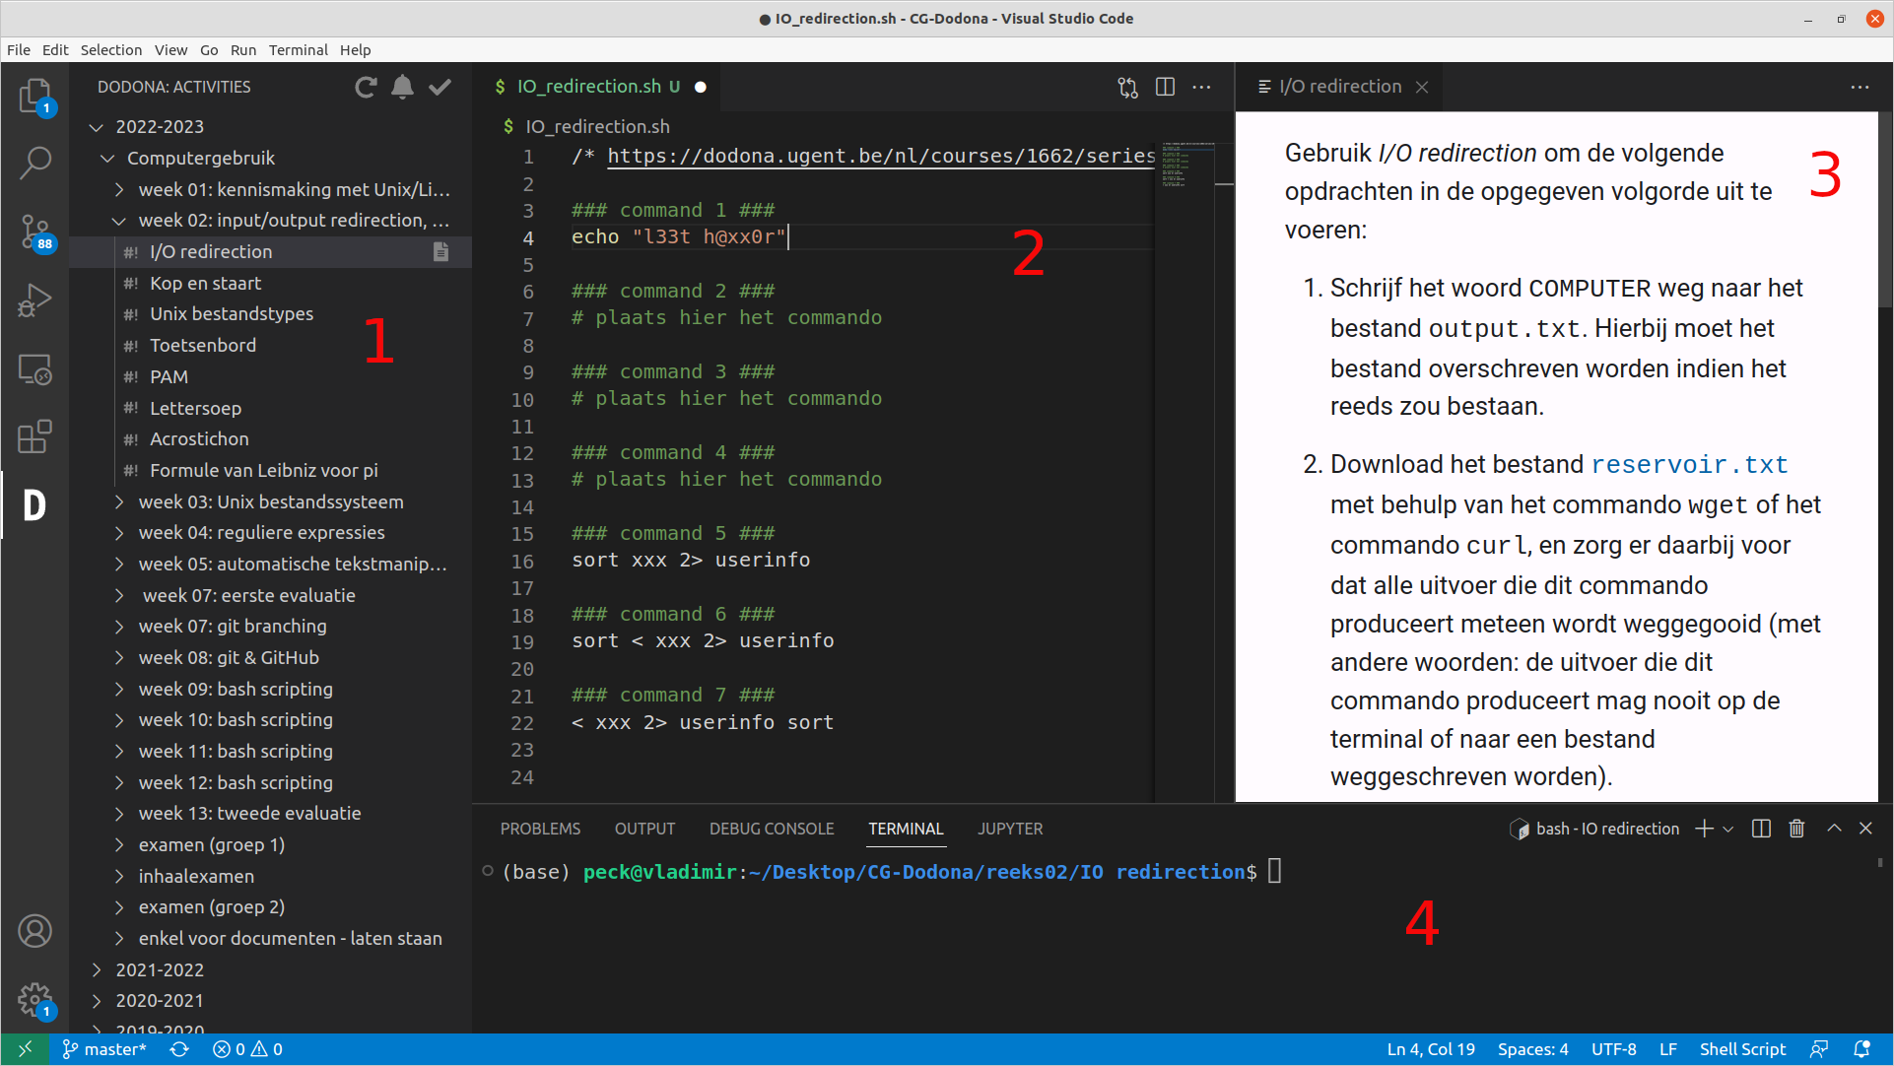The height and width of the screenshot is (1066, 1894).
Task: Switch to the JUPYTER tab
Action: 1009,829
